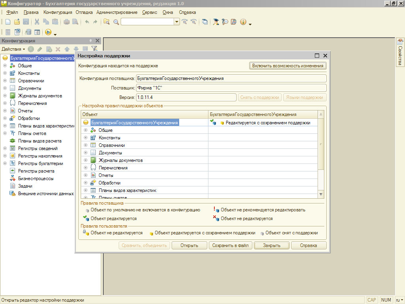Expand Обработки node in support settings table
Image resolution: width=405 pixels, height=304 pixels.
[85, 182]
